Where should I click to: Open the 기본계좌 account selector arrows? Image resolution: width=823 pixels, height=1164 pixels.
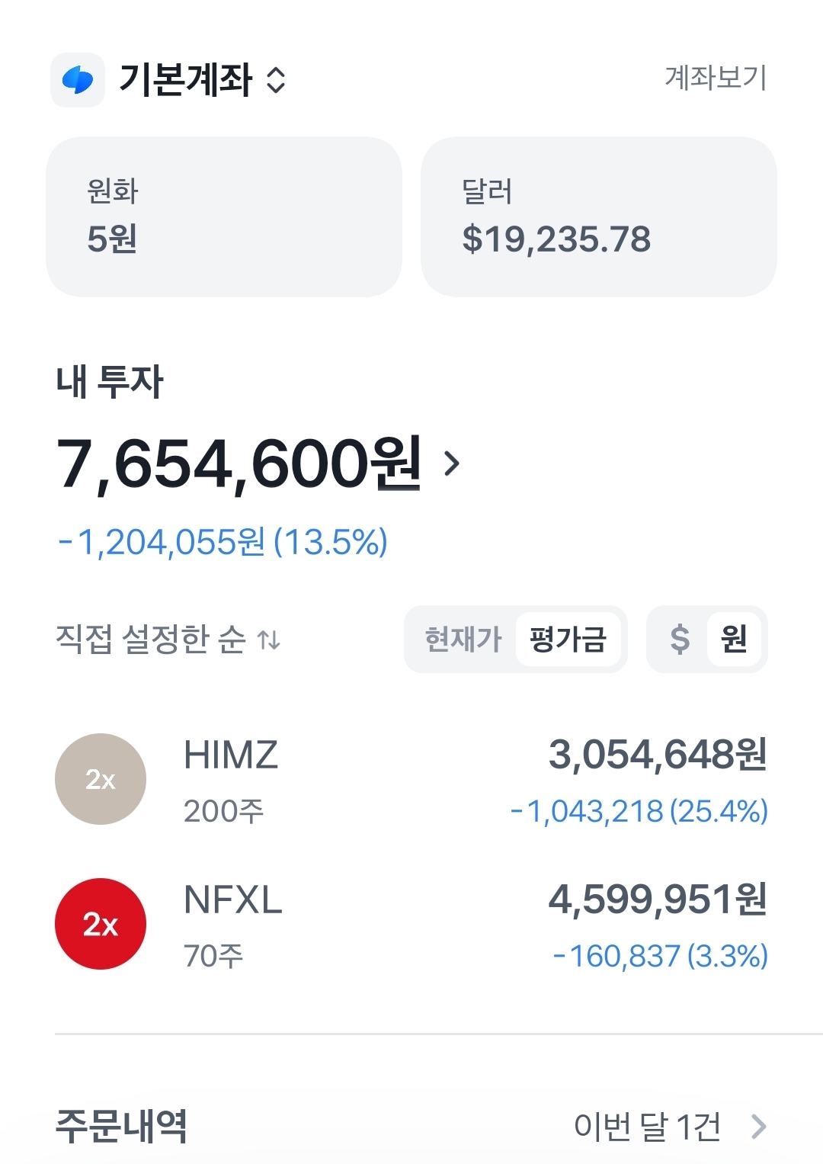pos(276,80)
